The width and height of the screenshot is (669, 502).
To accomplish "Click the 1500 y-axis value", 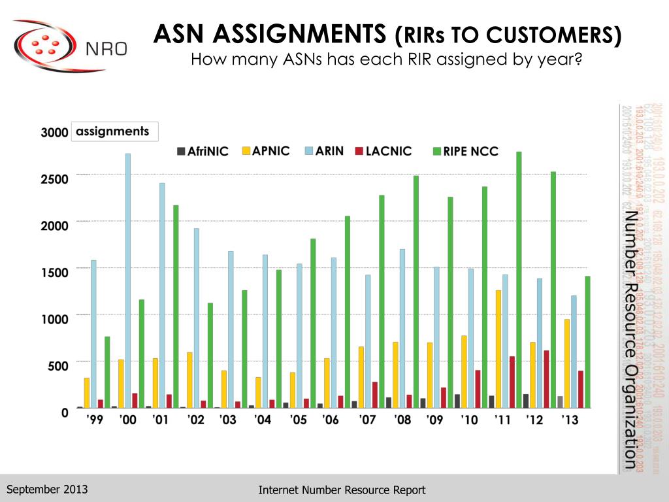I will (x=55, y=273).
